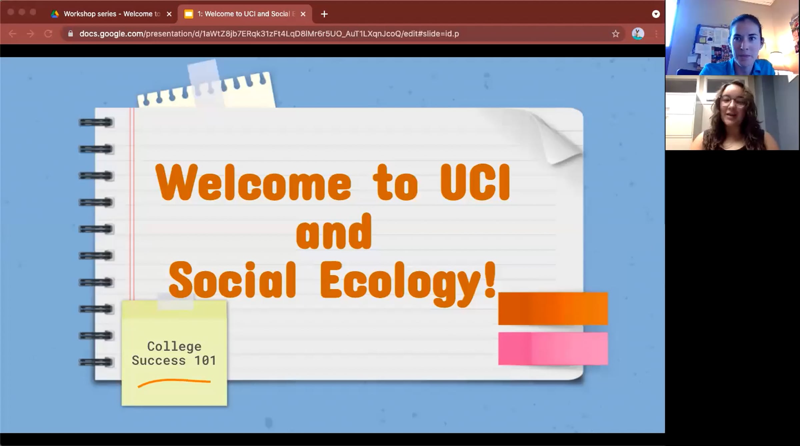Expand the tab search dropdown arrow

[656, 14]
